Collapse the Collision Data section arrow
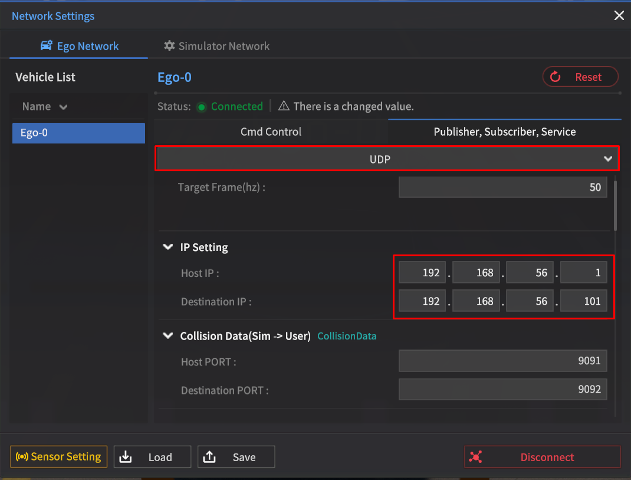 pyautogui.click(x=167, y=336)
